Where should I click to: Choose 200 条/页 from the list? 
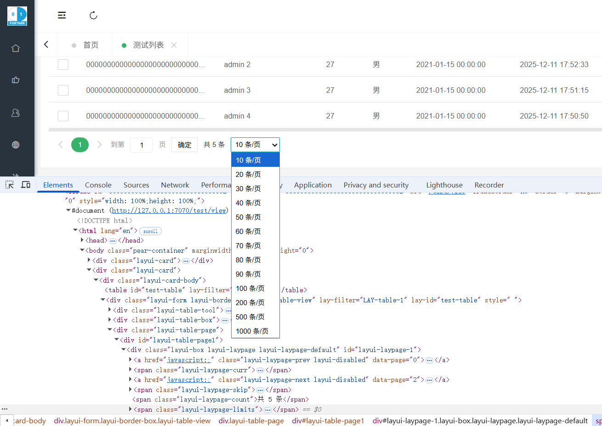255,302
